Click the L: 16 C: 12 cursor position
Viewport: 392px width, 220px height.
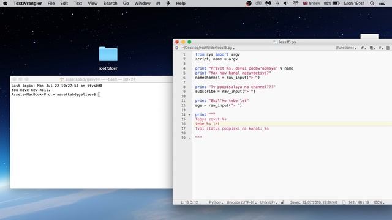pyautogui.click(x=189, y=202)
